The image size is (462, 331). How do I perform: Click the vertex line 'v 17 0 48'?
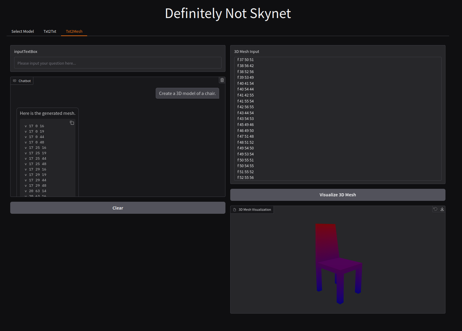point(34,142)
